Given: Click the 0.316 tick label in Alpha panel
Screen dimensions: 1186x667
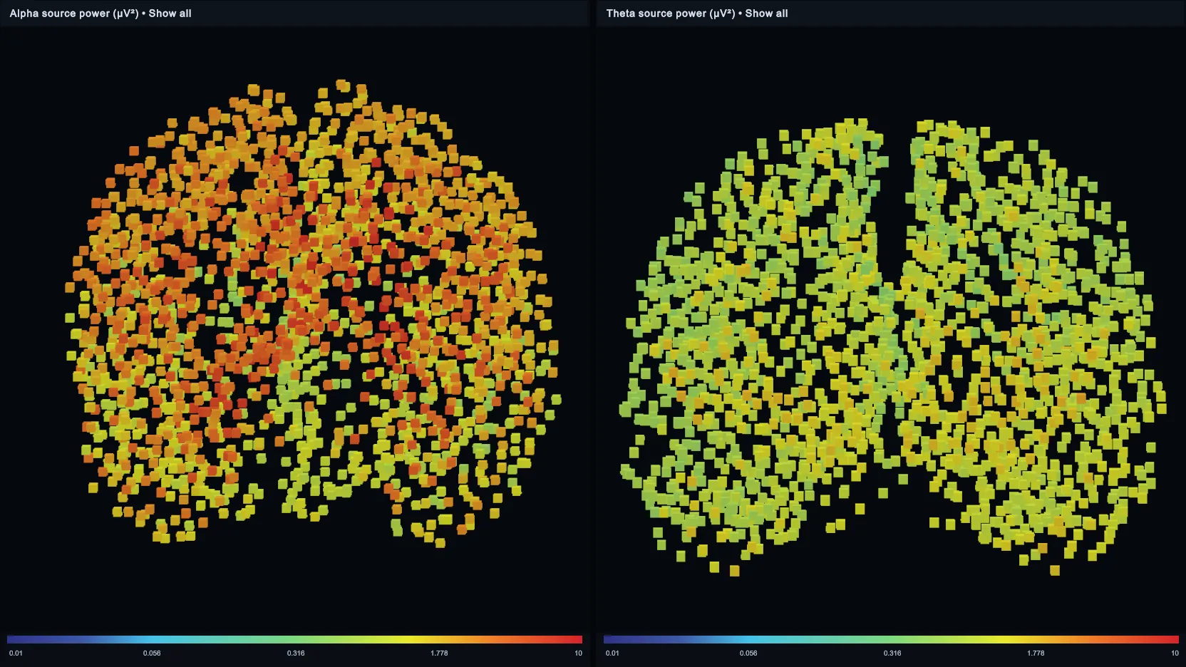Looking at the screenshot, I should 296,653.
